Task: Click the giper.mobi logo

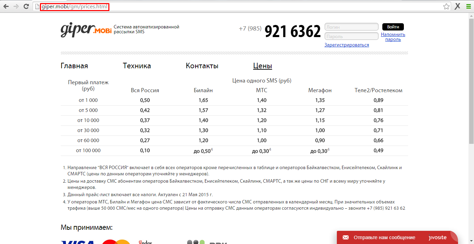Action: (86, 30)
